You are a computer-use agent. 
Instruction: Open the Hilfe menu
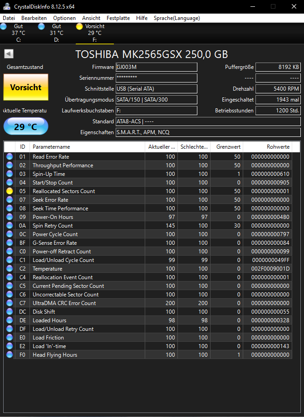(142, 18)
